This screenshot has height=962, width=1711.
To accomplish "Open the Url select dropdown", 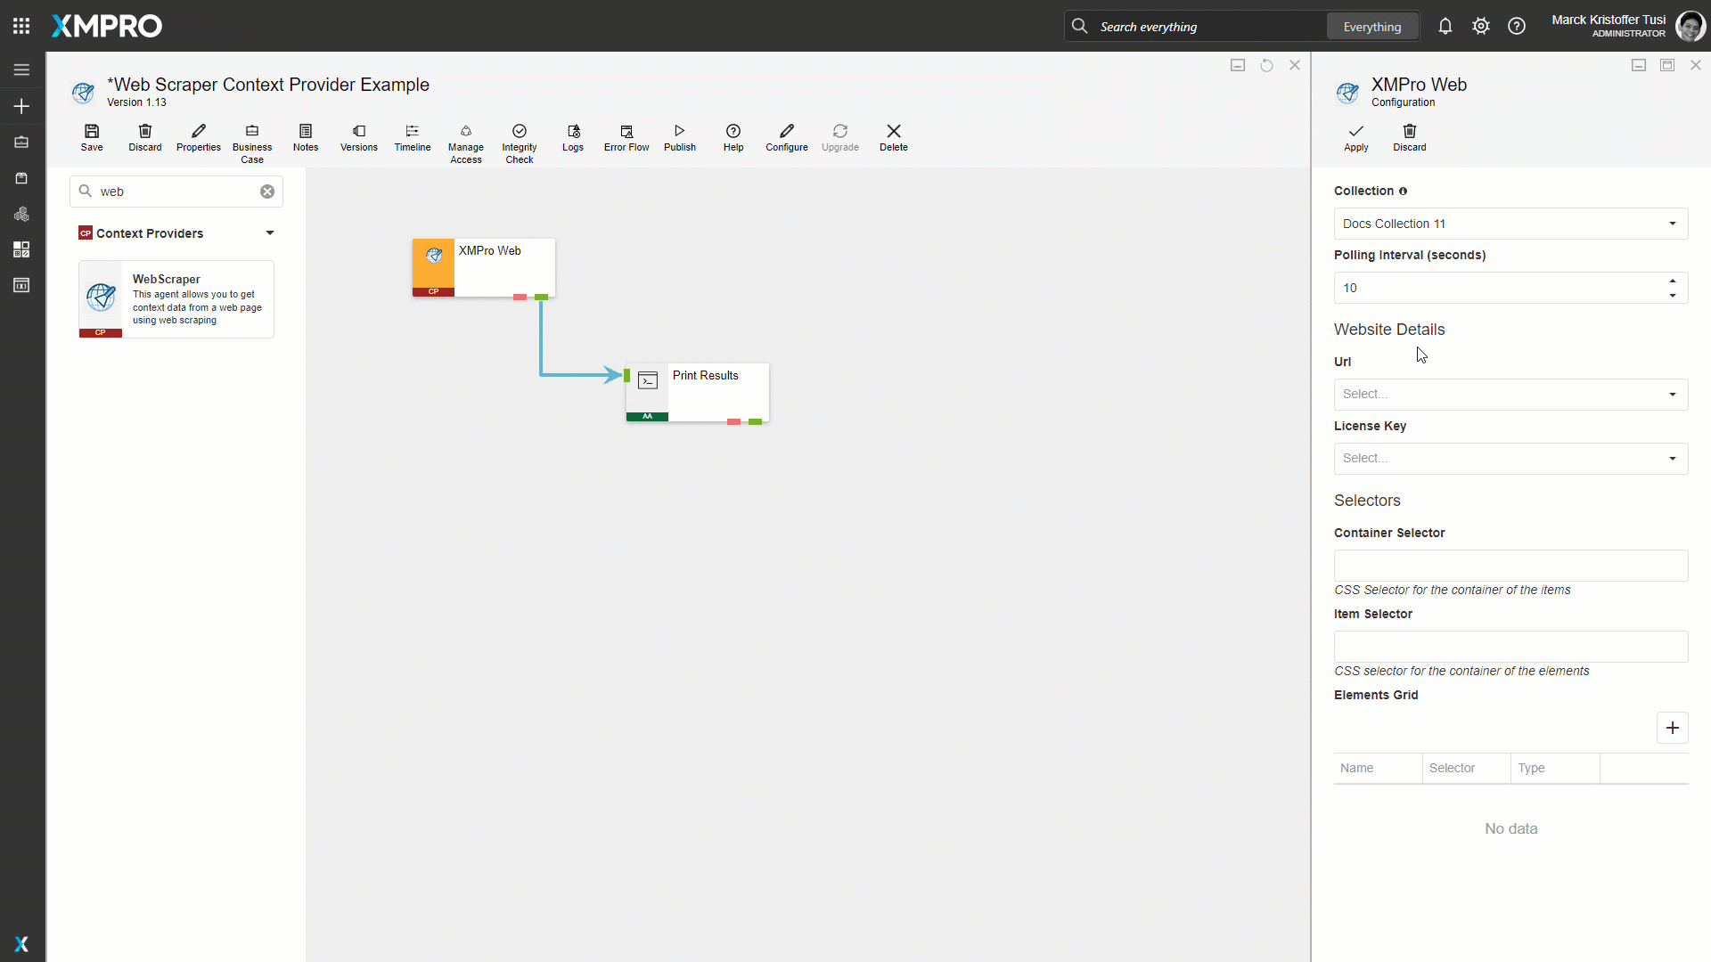I will [1510, 395].
